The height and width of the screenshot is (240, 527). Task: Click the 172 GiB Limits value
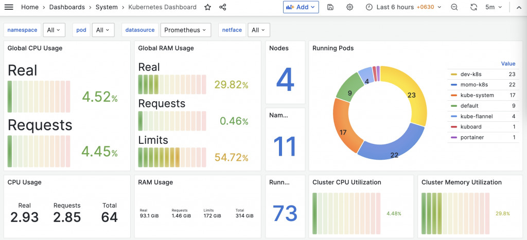tap(213, 216)
